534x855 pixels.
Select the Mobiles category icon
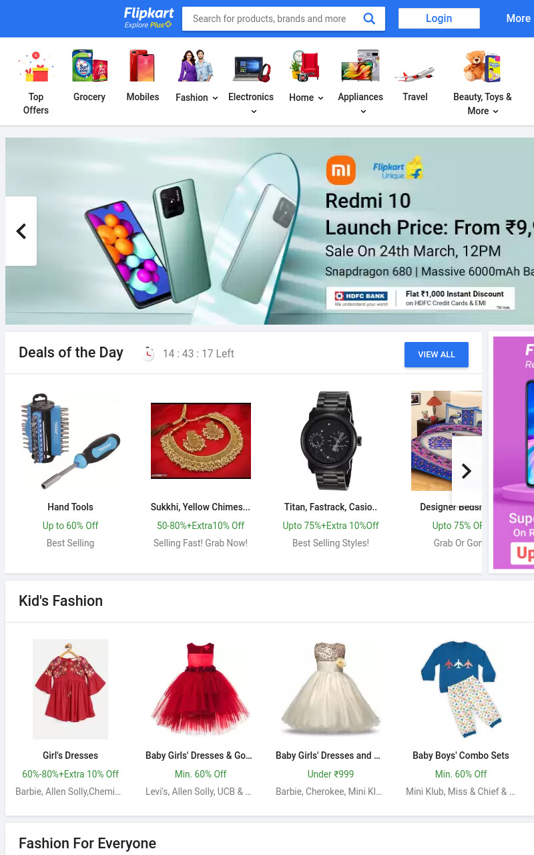click(x=142, y=65)
